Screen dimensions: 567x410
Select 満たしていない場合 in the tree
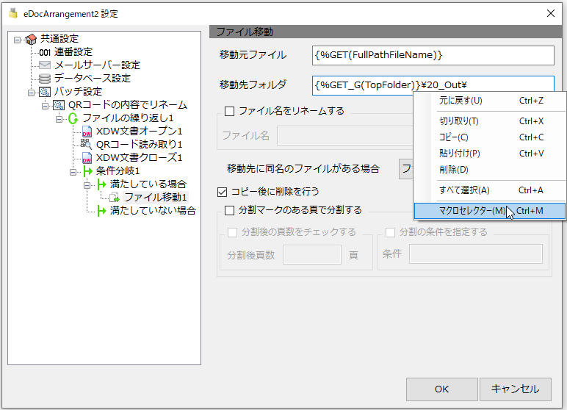[153, 210]
